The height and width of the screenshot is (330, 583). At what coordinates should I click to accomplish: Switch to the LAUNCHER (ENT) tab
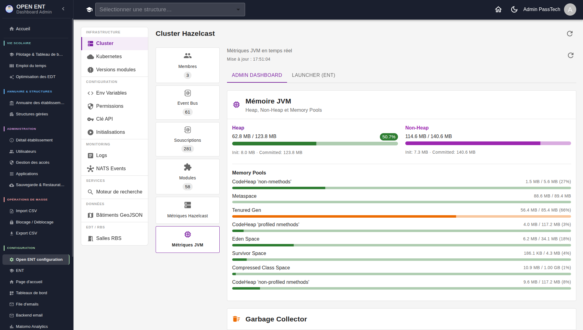tap(313, 75)
